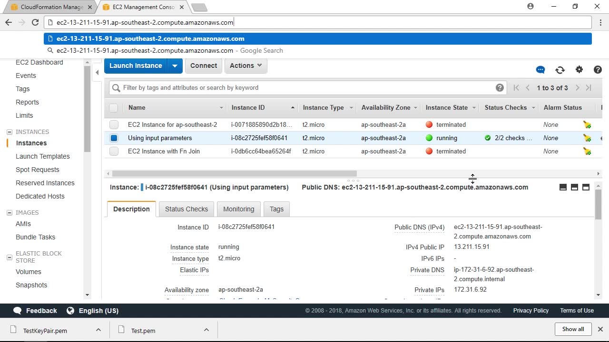Collapse the left navigation pane arrow
This screenshot has width=609, height=342.
pos(97,72)
